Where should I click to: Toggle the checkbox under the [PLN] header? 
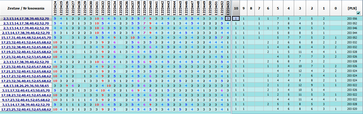pos(358,13)
